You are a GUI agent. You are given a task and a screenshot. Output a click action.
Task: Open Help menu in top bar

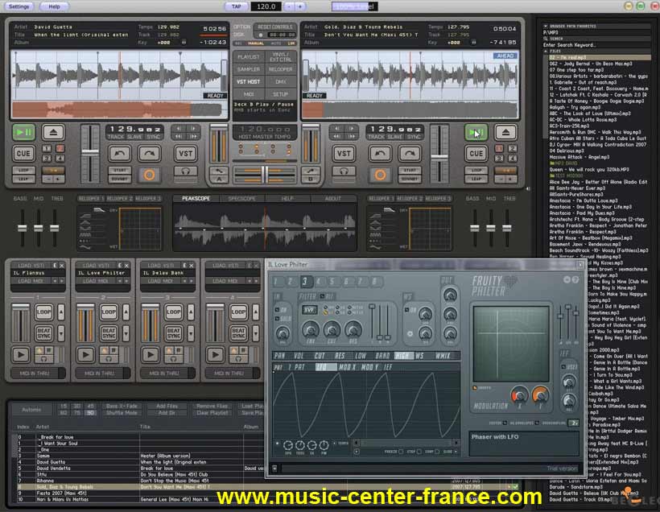pos(54,6)
